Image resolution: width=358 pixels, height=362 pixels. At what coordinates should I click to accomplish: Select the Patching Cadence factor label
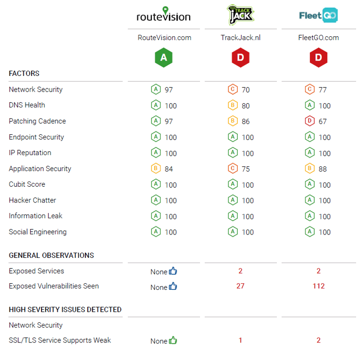(37, 121)
